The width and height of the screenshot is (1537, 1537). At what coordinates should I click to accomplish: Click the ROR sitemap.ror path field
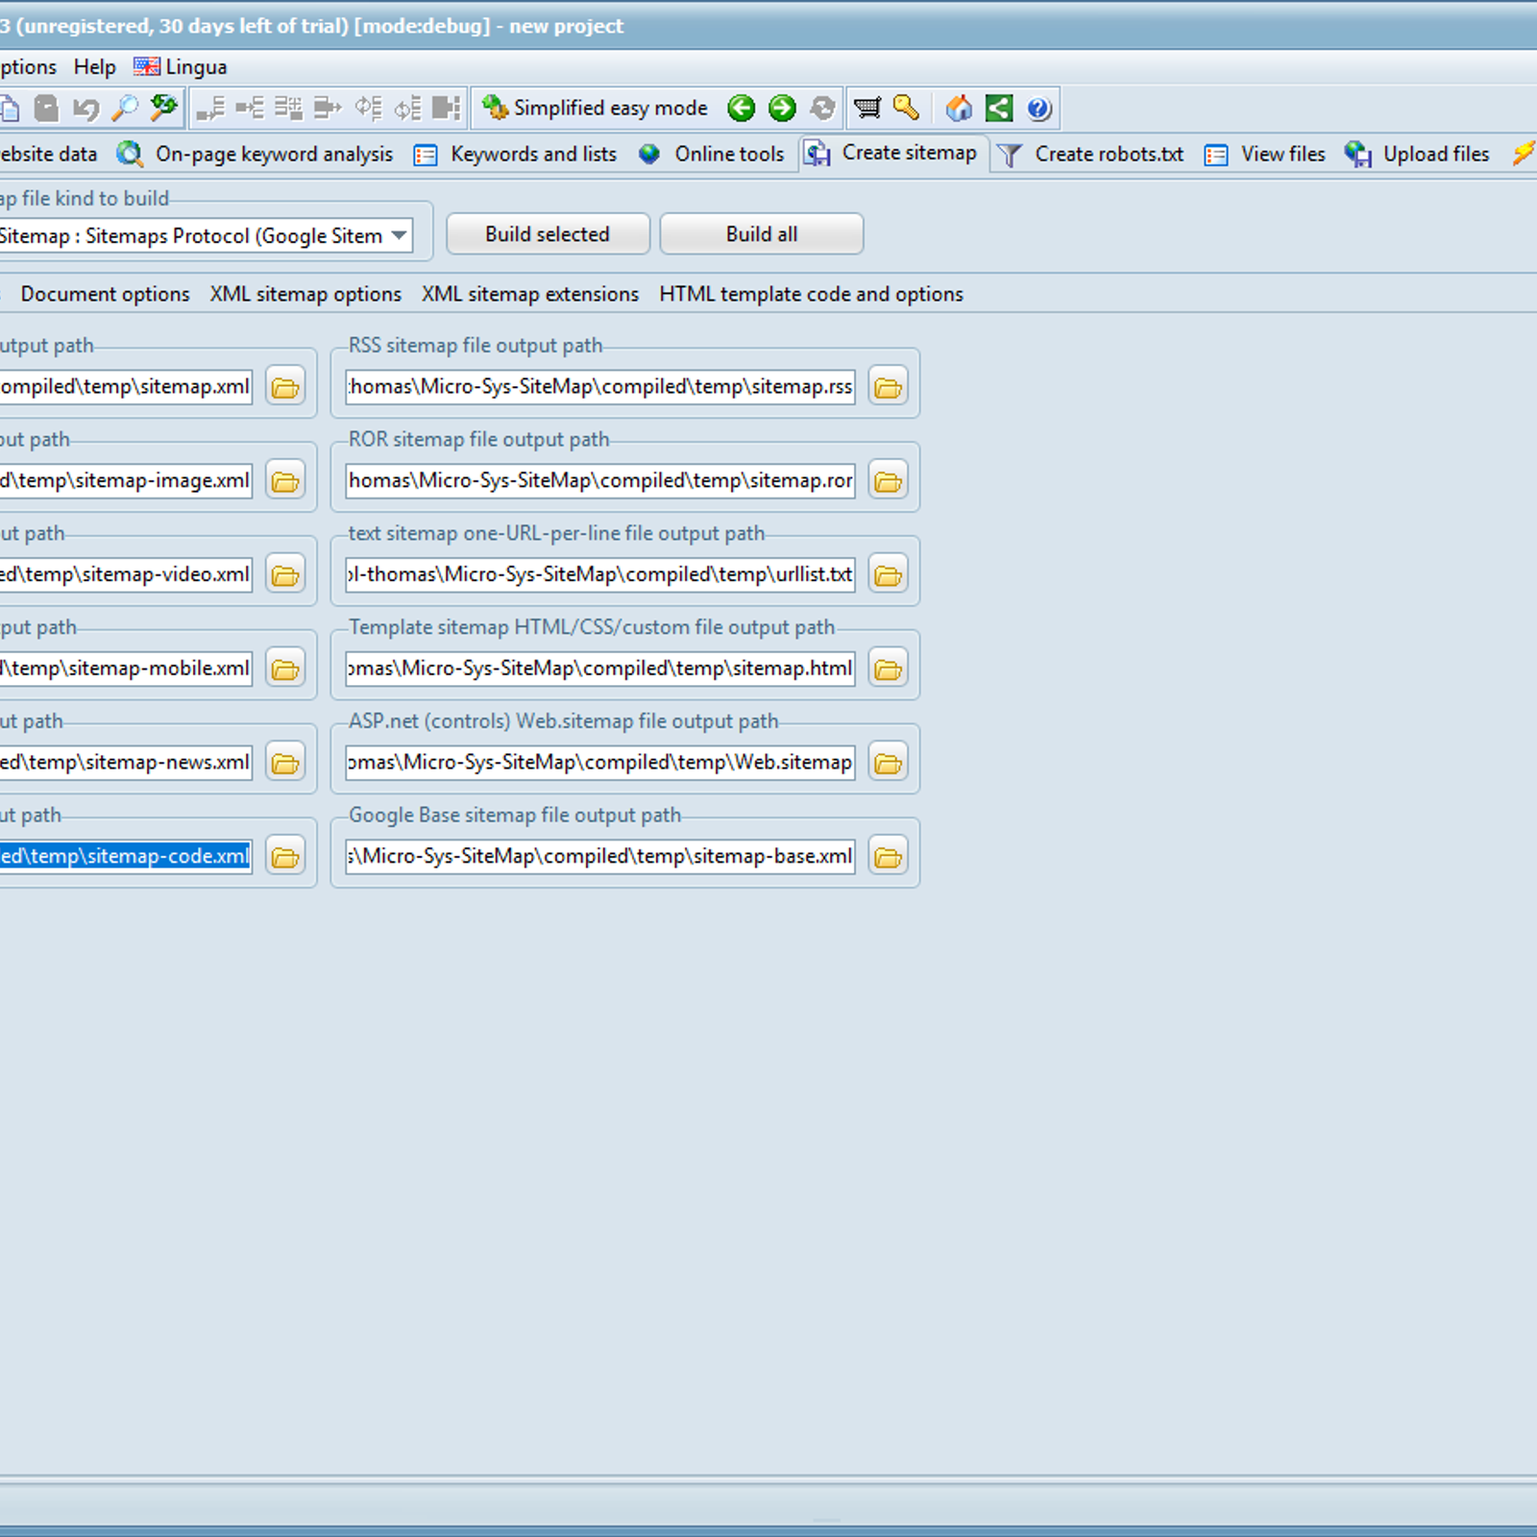coord(600,481)
